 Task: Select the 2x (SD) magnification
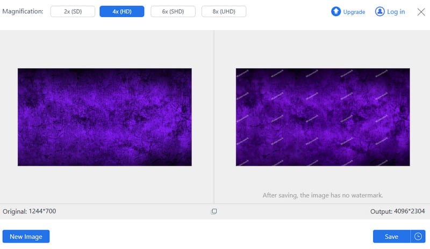(x=73, y=11)
